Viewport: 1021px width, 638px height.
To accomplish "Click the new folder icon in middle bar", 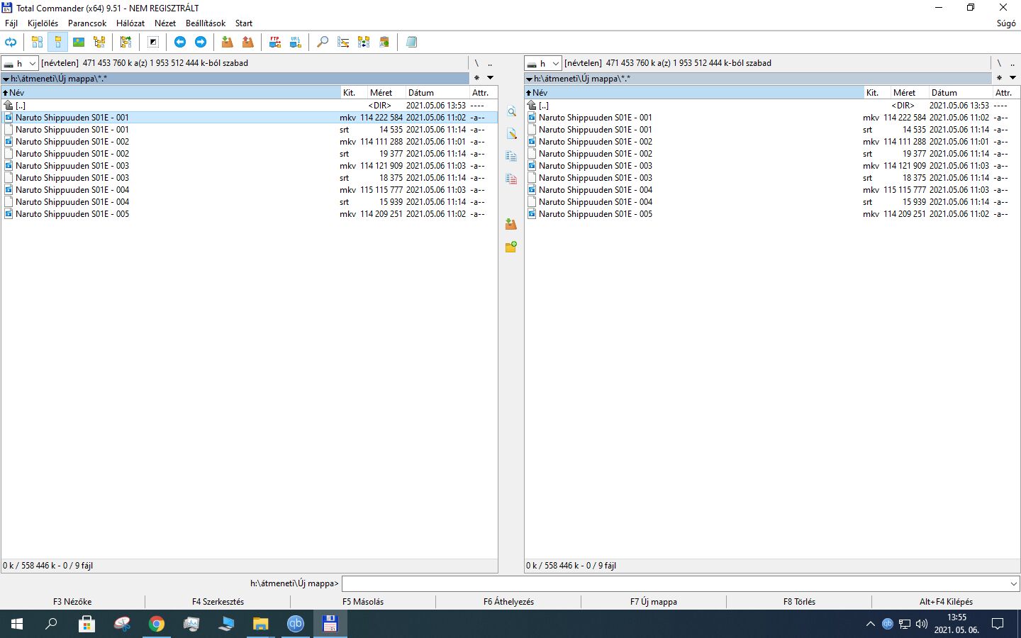I will coord(511,247).
